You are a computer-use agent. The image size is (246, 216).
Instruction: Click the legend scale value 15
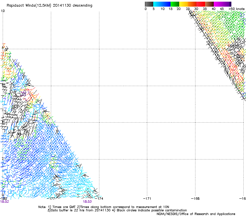[x=171, y=9]
